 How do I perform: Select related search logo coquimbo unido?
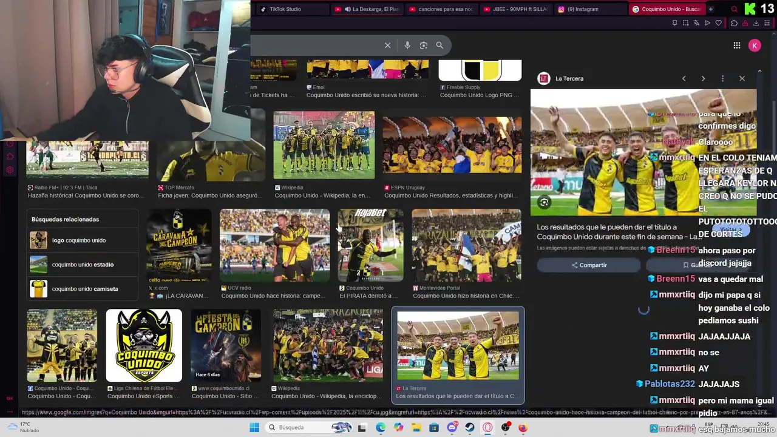(83, 240)
